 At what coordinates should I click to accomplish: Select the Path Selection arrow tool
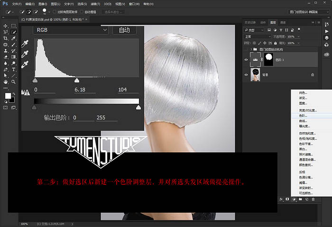coord(6,75)
